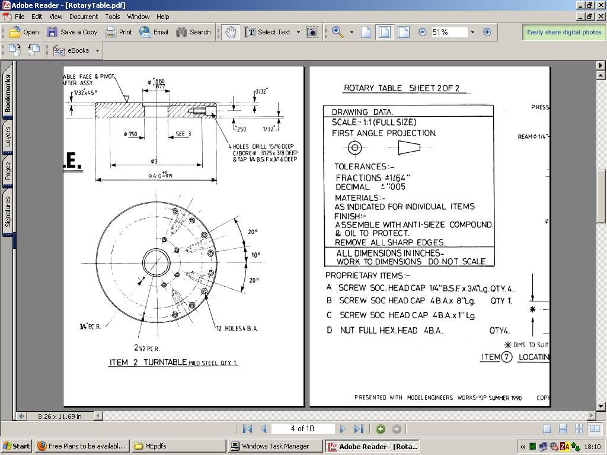Click the Adobe PDF icon in menu bar
Screen dimensions: 607x455
[x=7, y=17]
